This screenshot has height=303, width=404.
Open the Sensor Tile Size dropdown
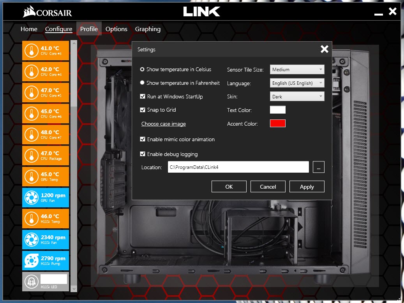[x=297, y=70]
